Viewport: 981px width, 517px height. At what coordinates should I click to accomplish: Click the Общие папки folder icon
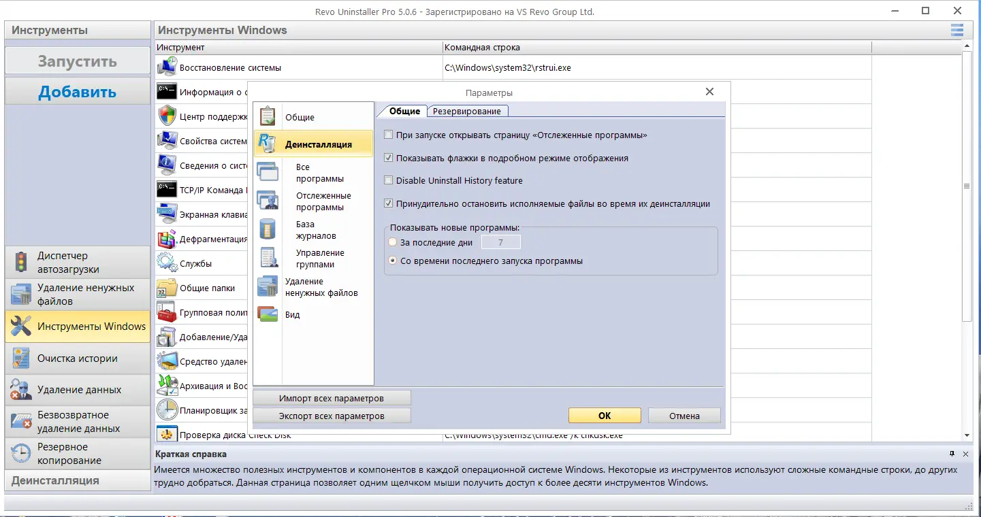coord(167,288)
